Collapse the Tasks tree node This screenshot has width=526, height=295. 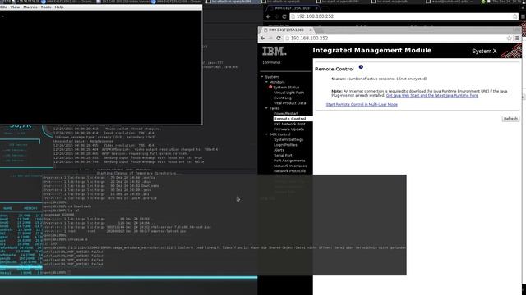(x=266, y=108)
